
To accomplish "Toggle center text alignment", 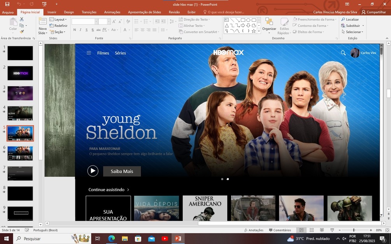I will [x=142, y=30].
